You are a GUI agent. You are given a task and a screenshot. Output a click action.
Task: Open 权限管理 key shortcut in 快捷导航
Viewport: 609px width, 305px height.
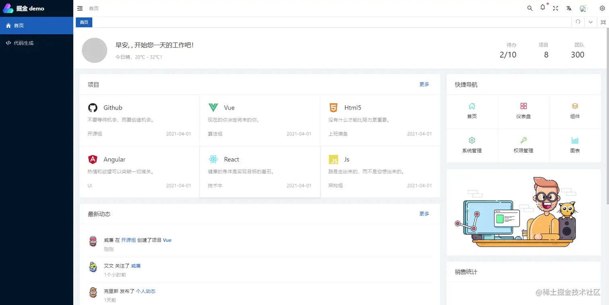(x=524, y=145)
